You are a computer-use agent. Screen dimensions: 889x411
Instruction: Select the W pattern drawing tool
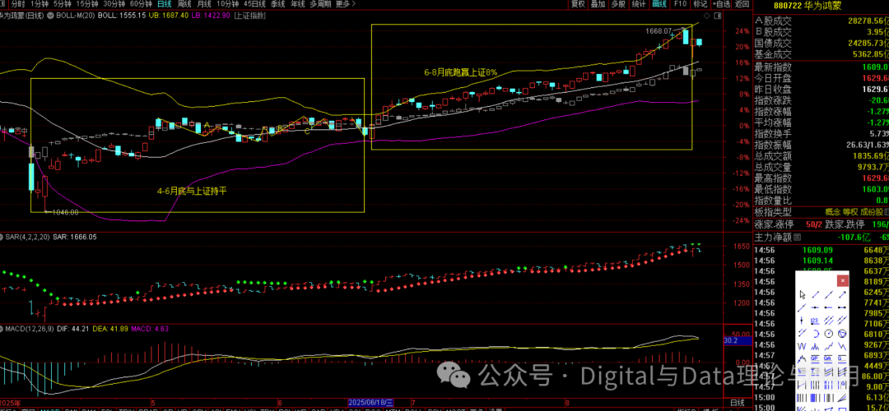[802, 346]
